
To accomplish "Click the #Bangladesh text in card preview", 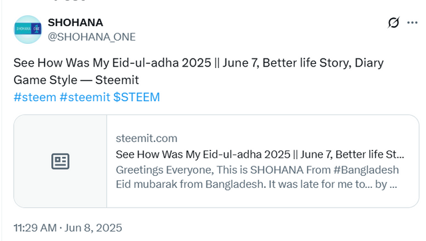I will [366, 170].
